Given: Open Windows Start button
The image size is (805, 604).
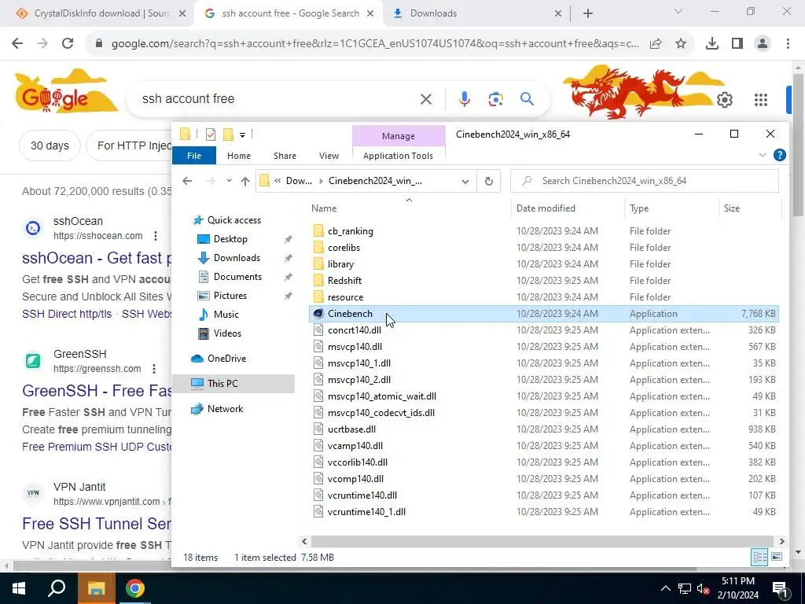Looking at the screenshot, I should pos(19,588).
